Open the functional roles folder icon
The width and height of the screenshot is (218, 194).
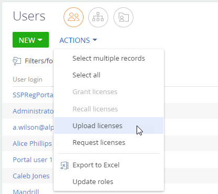point(123,17)
